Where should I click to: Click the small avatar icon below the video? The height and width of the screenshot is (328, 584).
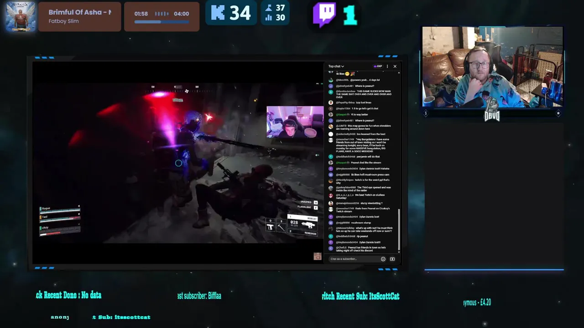coord(318,256)
